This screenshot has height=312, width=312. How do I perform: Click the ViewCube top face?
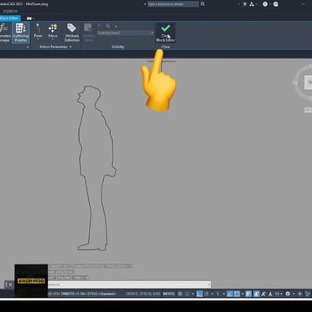point(309,82)
